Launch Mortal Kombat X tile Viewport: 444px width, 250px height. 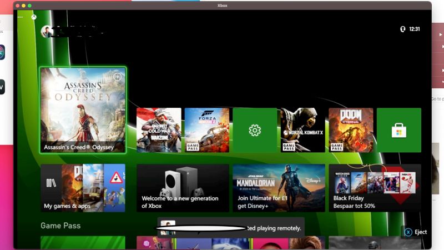coord(302,130)
